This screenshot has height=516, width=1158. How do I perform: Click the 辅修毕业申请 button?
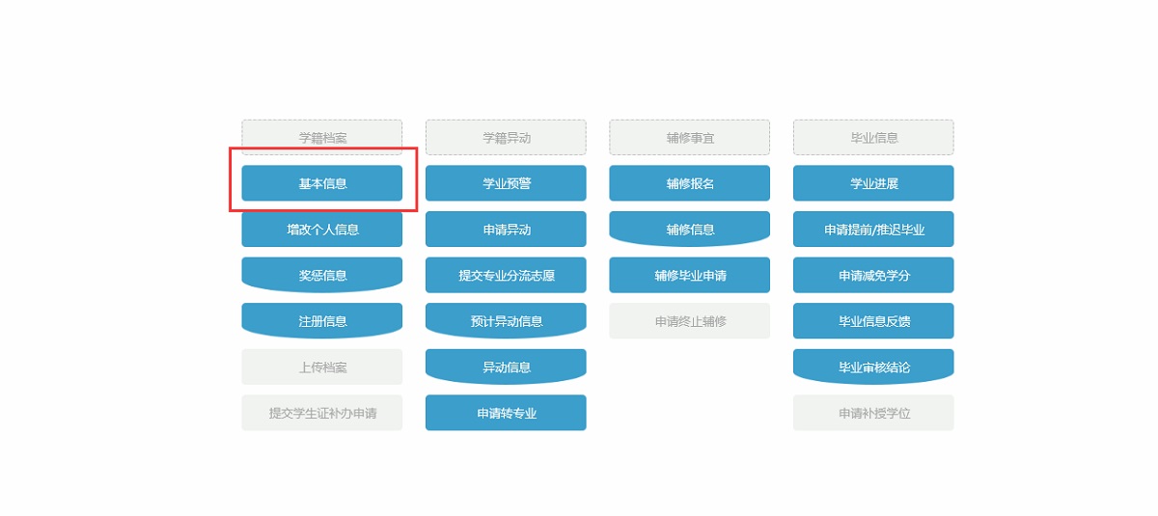689,275
